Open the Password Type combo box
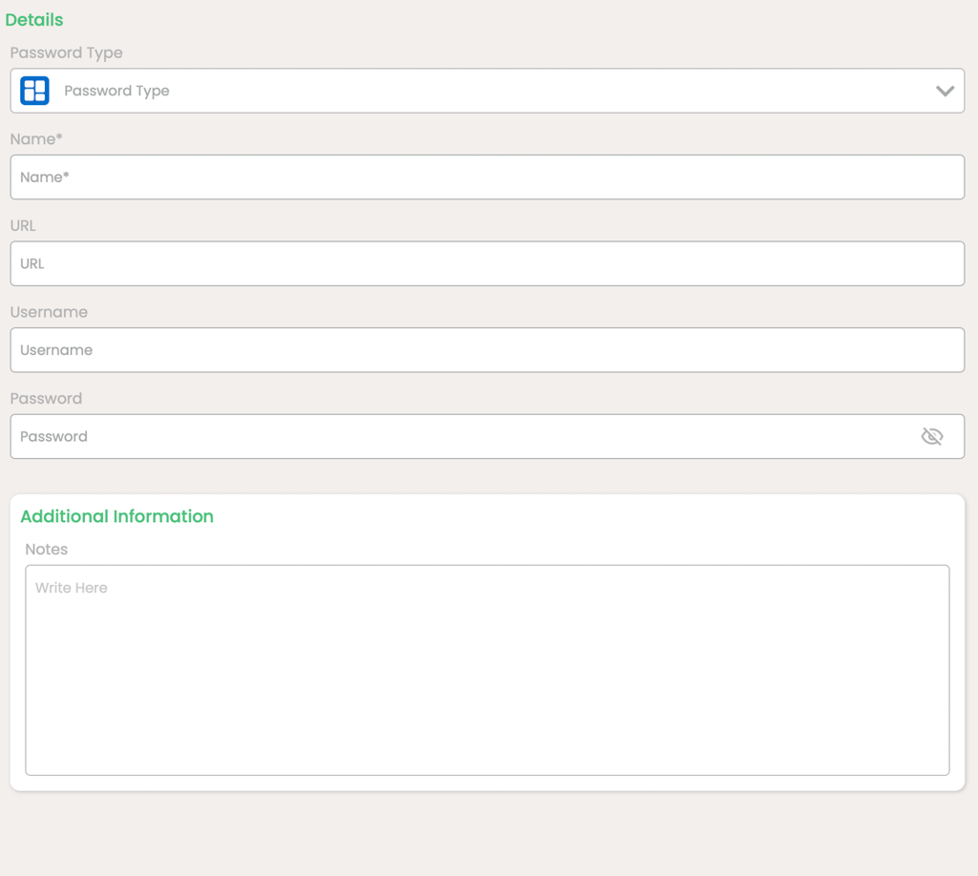This screenshot has height=876, width=978. (487, 91)
